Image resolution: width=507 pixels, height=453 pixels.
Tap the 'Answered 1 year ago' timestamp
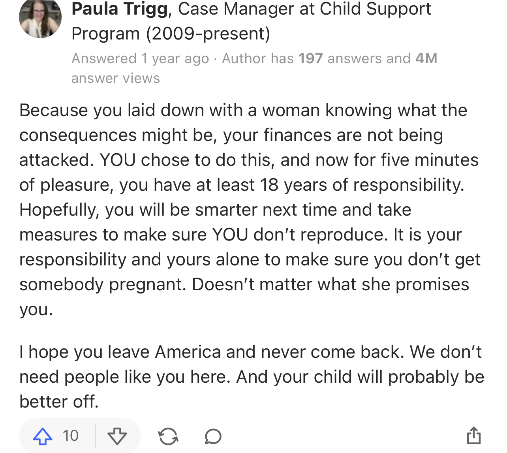point(140,58)
